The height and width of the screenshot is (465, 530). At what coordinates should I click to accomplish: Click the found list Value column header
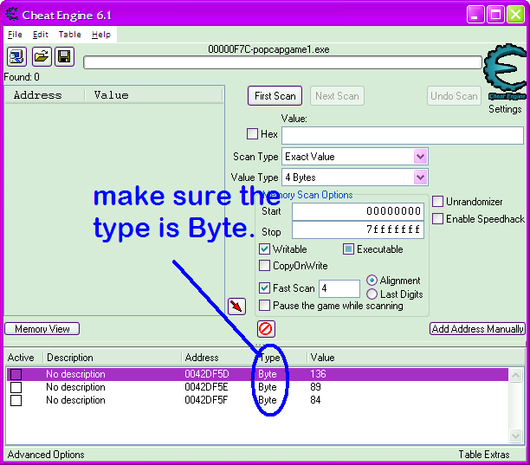[154, 95]
